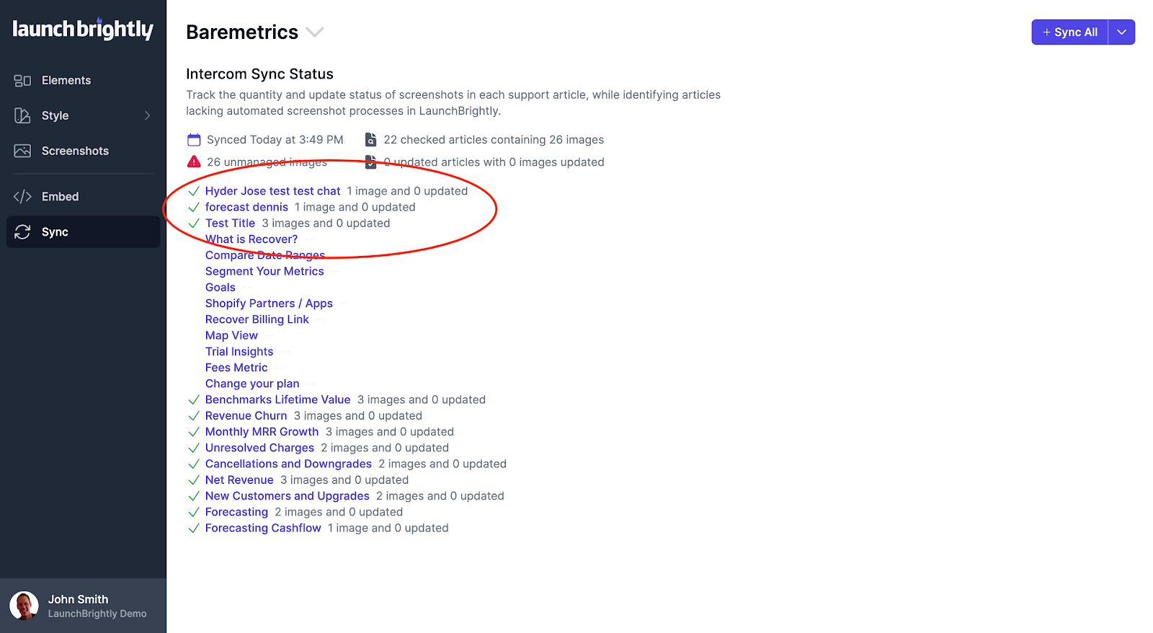The image size is (1153, 633).
Task: Click the Screenshots image icon
Action: click(22, 151)
